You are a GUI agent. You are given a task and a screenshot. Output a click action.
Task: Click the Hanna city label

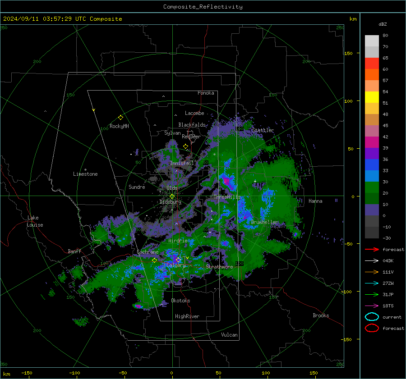(315, 201)
